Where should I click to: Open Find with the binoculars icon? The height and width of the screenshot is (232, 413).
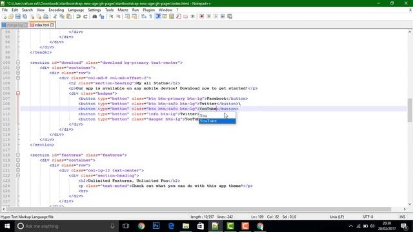tap(95, 16)
